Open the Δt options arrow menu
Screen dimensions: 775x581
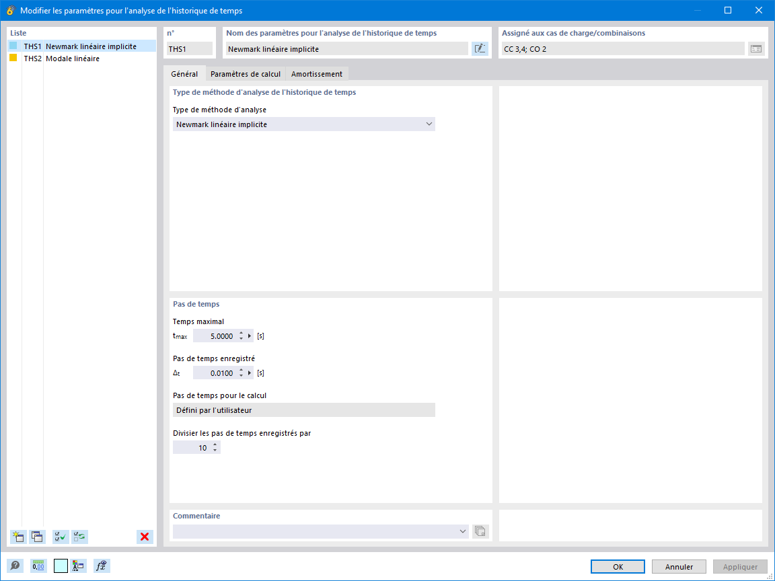[250, 373]
